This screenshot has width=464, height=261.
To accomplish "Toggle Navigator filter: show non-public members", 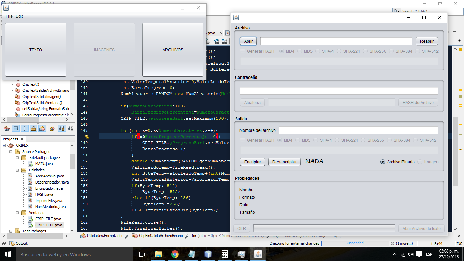I will point(33,128).
